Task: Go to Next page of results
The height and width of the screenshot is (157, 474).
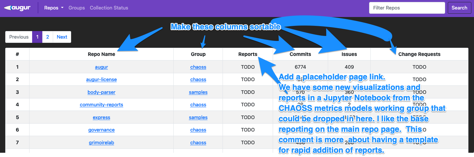Action: [62, 37]
